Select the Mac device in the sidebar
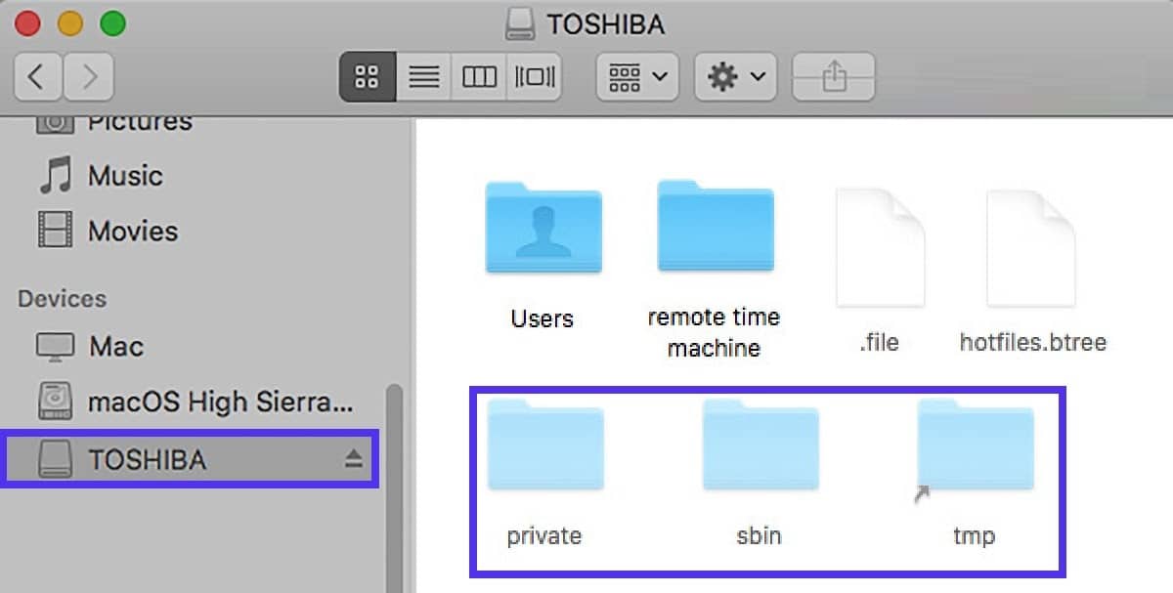The image size is (1173, 593). tap(117, 346)
